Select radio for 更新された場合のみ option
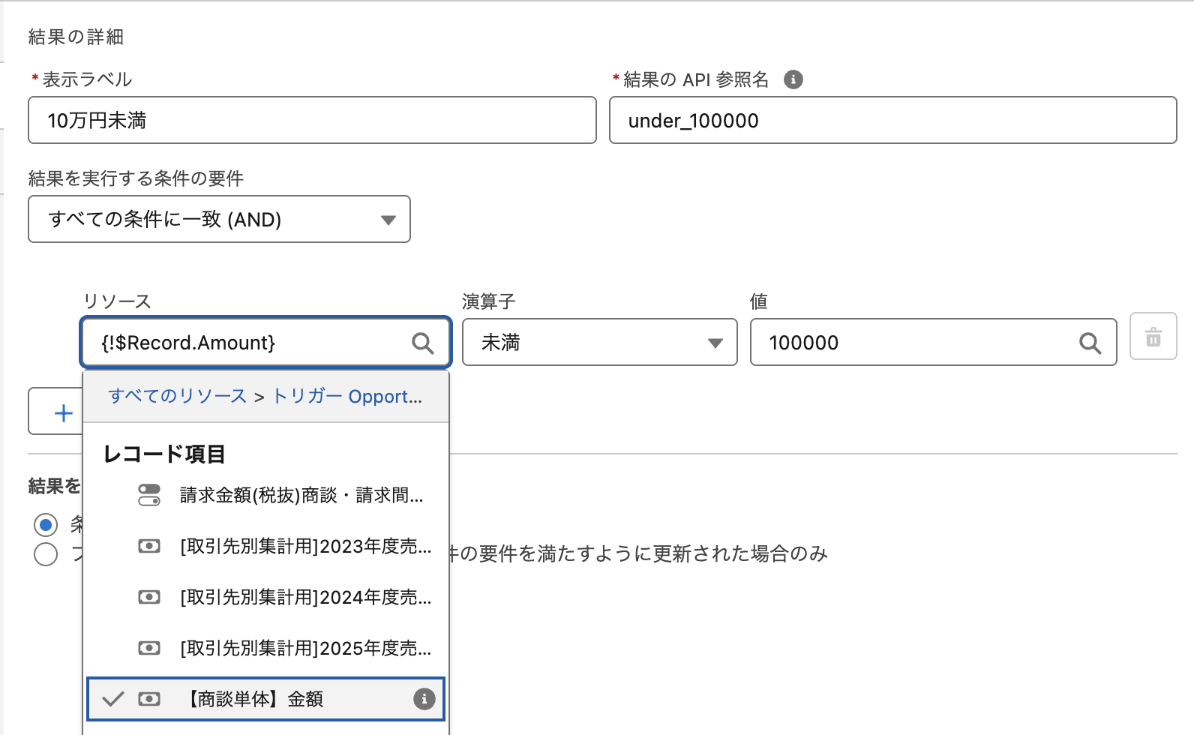The width and height of the screenshot is (1194, 735). [x=46, y=554]
